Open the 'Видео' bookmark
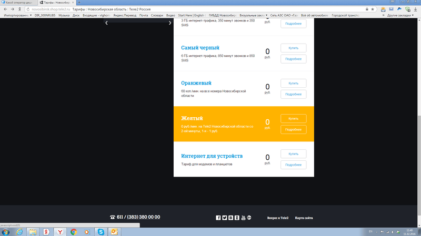 pyautogui.click(x=171, y=15)
